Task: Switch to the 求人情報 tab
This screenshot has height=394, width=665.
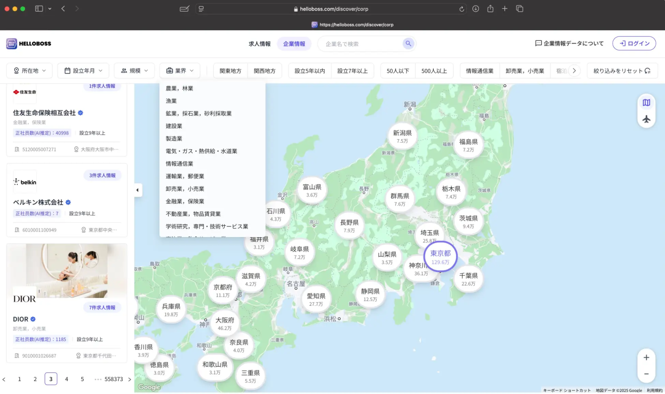Action: tap(259, 44)
